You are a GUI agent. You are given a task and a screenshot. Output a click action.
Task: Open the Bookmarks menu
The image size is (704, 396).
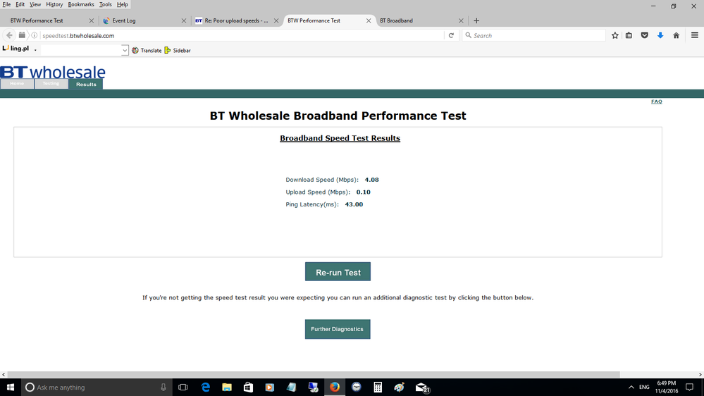(x=81, y=4)
